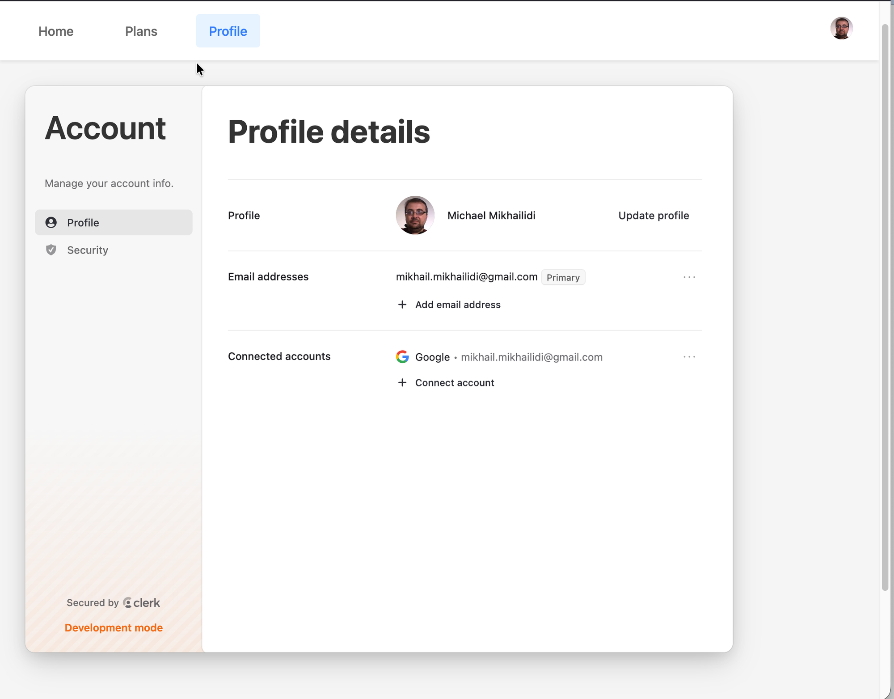Go to the Home navigation tab
Screen dimensions: 894x699
point(56,31)
